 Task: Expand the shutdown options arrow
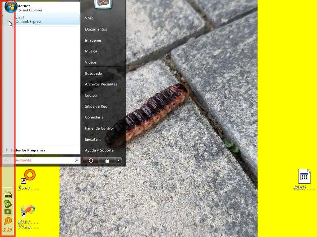pos(119,160)
